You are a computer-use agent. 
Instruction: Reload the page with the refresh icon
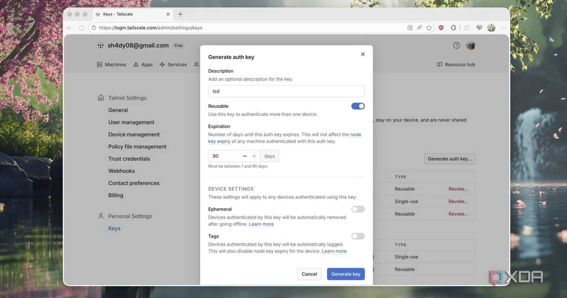click(x=82, y=28)
